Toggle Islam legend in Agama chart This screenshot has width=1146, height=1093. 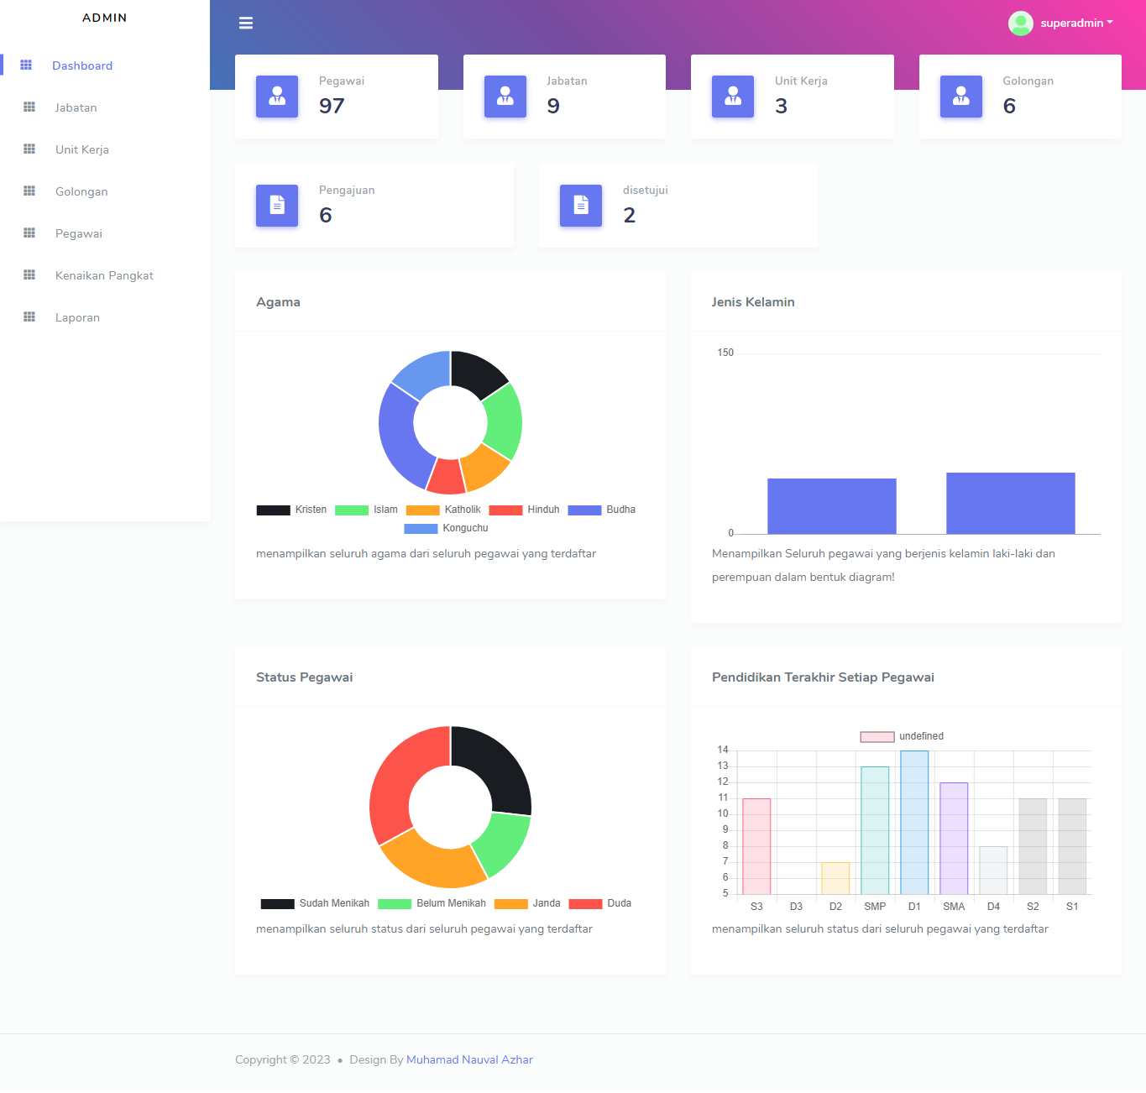point(367,510)
